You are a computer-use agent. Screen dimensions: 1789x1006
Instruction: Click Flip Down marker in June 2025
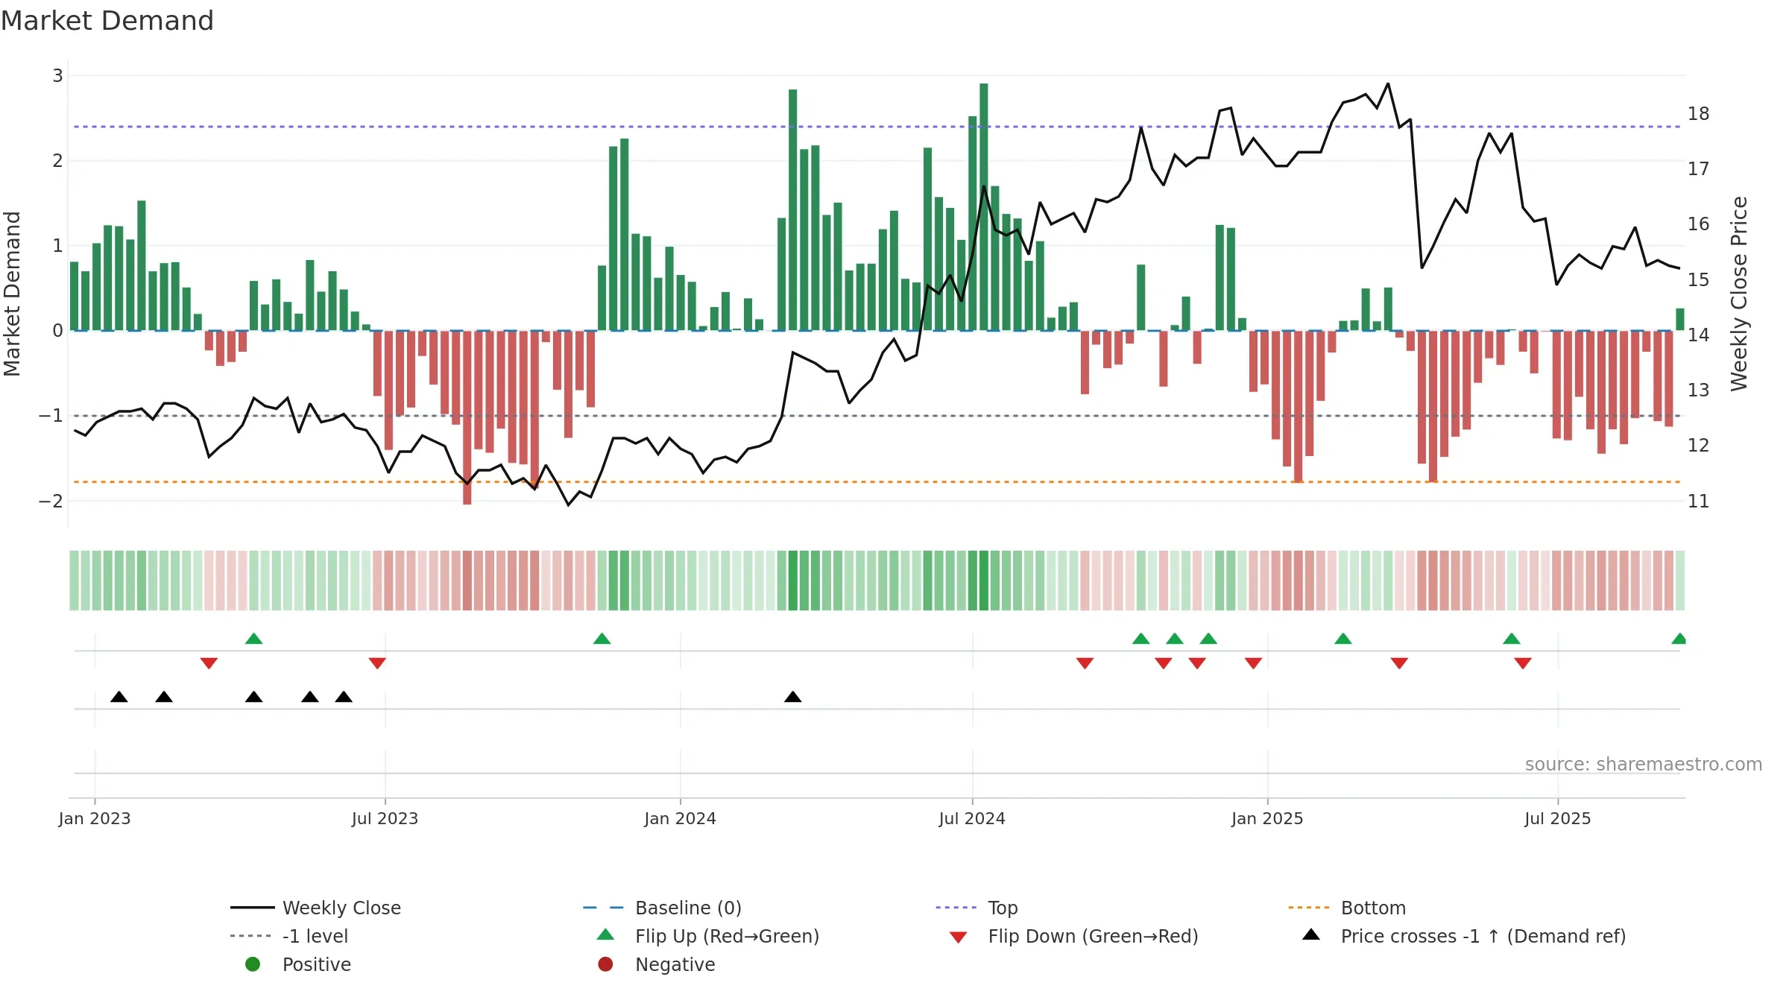pyautogui.click(x=1523, y=663)
